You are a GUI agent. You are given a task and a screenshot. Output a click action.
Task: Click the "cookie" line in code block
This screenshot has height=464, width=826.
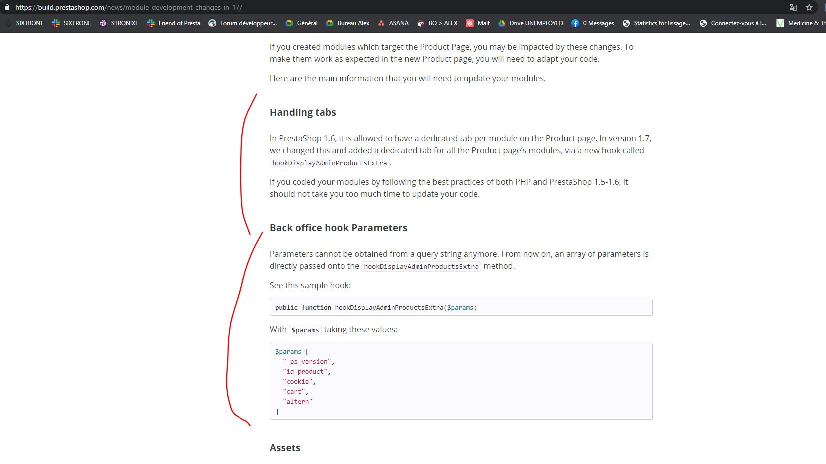(x=299, y=381)
